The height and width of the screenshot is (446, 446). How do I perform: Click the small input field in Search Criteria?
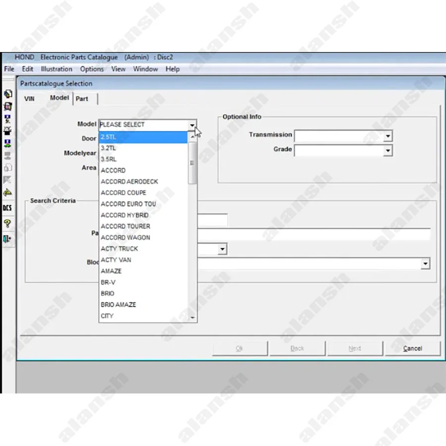click(212, 220)
